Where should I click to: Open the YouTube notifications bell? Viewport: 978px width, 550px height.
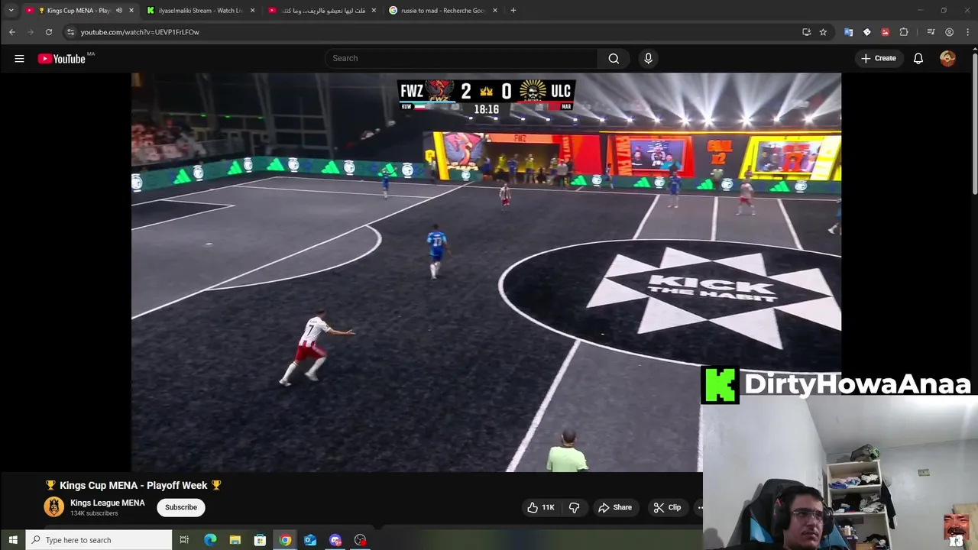[918, 58]
